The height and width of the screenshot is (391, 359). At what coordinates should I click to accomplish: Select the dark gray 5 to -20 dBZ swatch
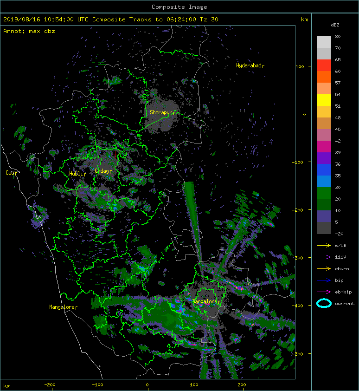coord(324,228)
